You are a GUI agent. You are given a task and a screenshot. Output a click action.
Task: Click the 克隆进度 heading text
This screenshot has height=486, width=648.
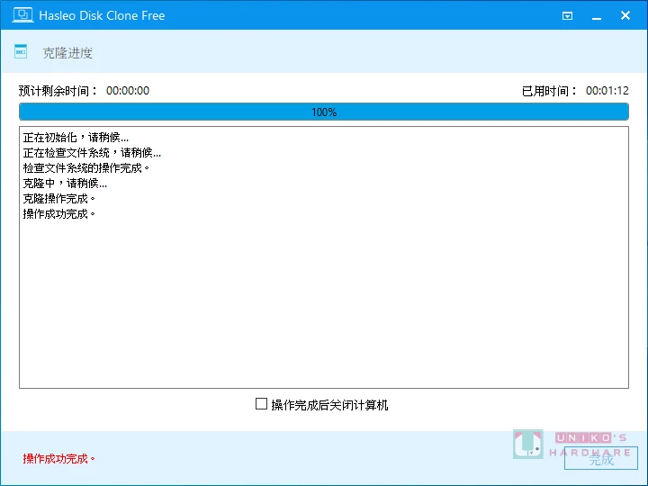pos(67,53)
